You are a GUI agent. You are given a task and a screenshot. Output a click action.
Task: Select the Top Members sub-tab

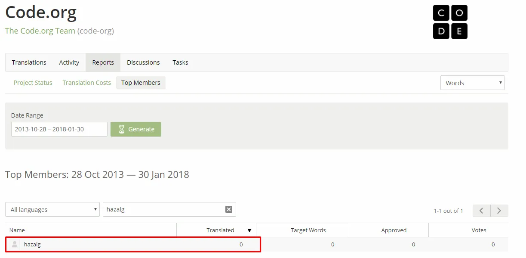[141, 83]
